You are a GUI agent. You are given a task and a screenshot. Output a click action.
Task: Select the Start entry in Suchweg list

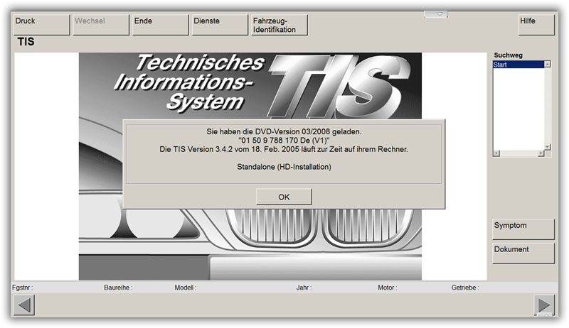click(x=519, y=65)
